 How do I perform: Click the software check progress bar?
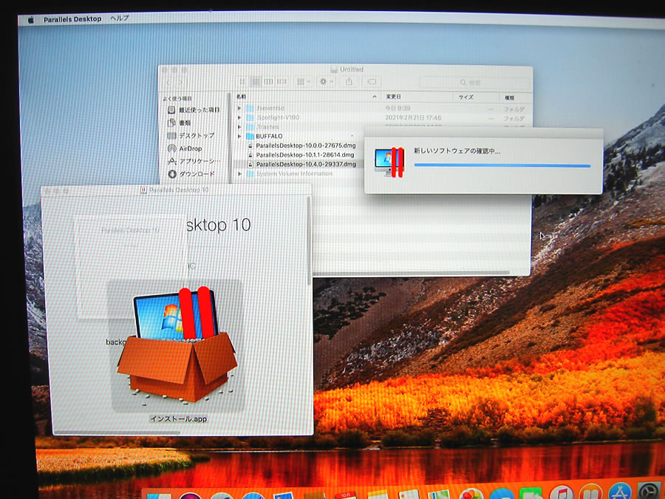[502, 166]
